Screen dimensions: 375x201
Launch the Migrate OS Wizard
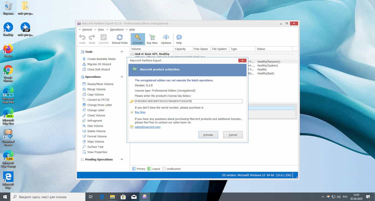(x=99, y=64)
